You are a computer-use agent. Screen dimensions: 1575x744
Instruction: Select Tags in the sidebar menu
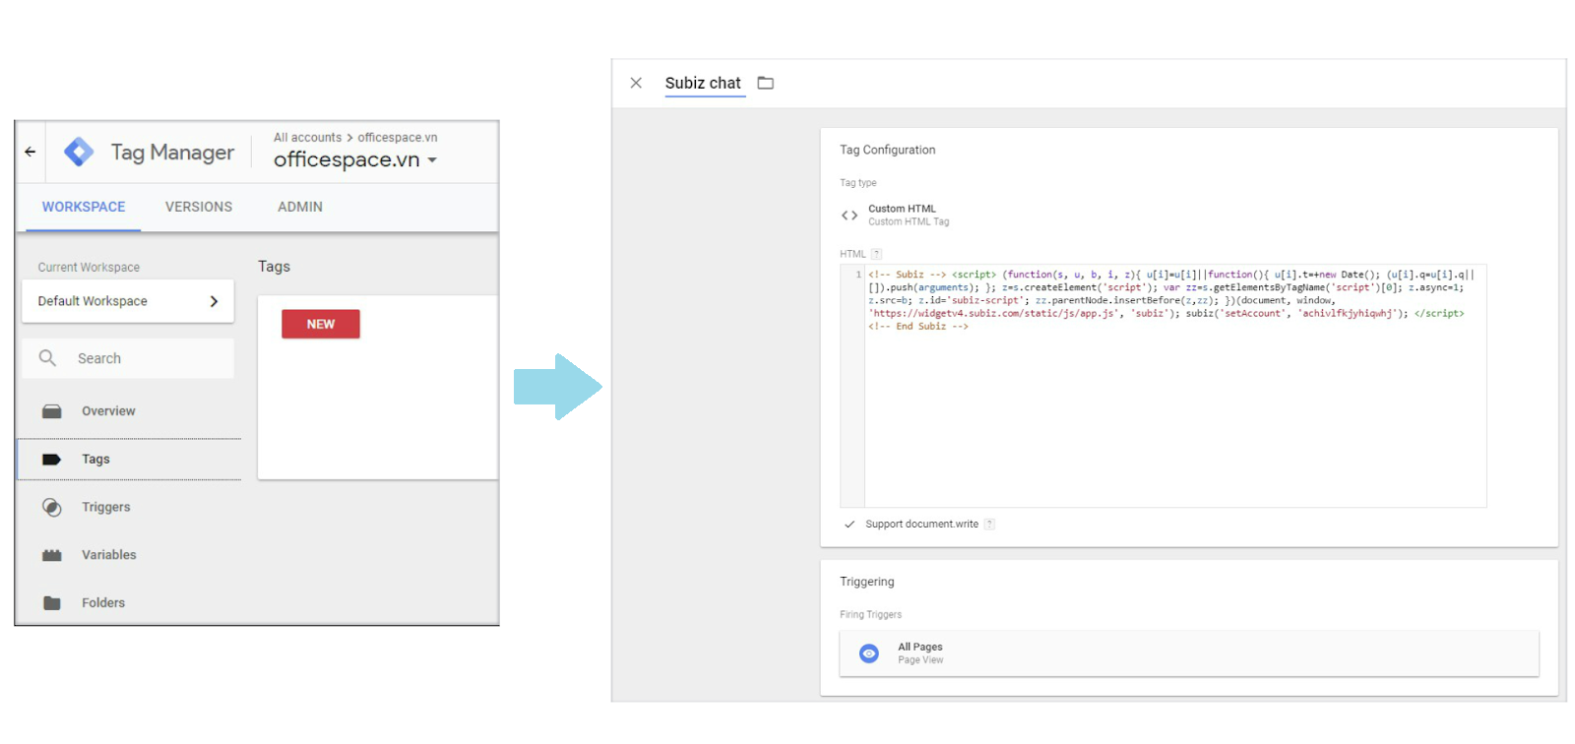coord(95,460)
